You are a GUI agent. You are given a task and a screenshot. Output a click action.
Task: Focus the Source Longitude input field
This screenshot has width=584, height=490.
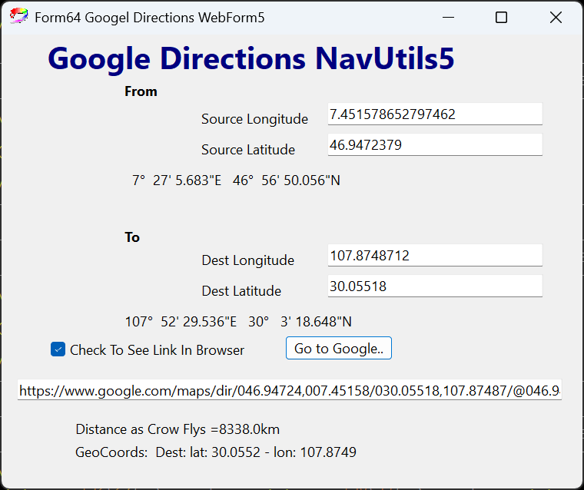[434, 114]
